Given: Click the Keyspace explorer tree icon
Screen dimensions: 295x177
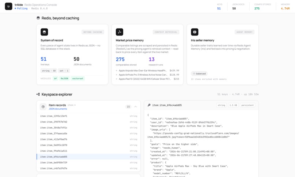Looking at the screenshot, I should tap(38, 94).
